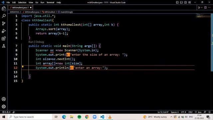The image size is (213, 120).
Task: Click the notifications bell in status bar
Action: (x=209, y=112)
